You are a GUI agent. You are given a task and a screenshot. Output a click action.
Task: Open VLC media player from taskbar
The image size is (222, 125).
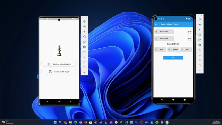click(x=106, y=122)
